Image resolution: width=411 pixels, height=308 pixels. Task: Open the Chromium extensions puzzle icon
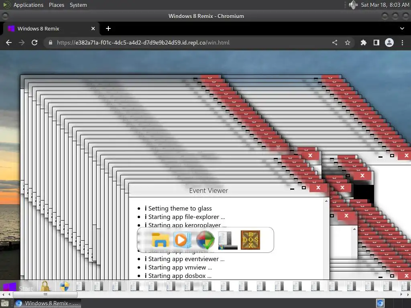click(363, 43)
